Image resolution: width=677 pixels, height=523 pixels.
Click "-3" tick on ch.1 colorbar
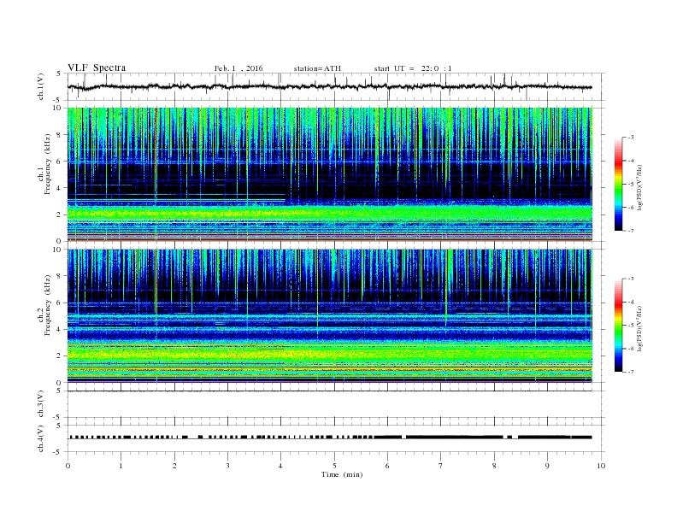(x=631, y=138)
